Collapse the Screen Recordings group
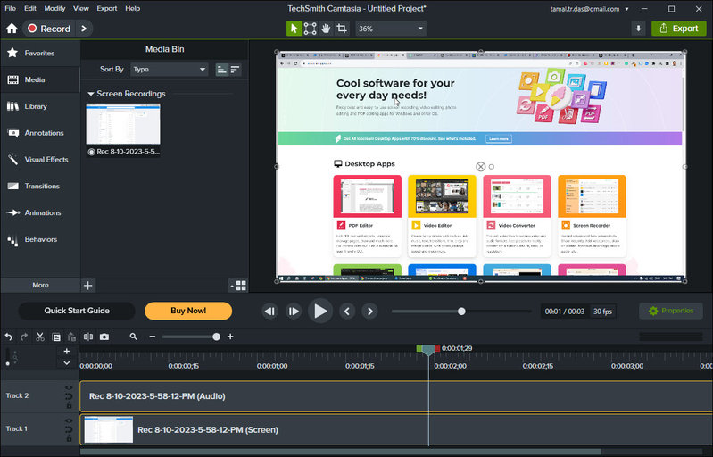The image size is (713, 457). tap(90, 94)
